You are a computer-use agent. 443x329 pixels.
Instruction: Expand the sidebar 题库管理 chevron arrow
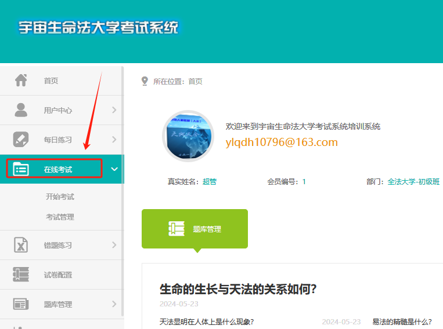114,304
